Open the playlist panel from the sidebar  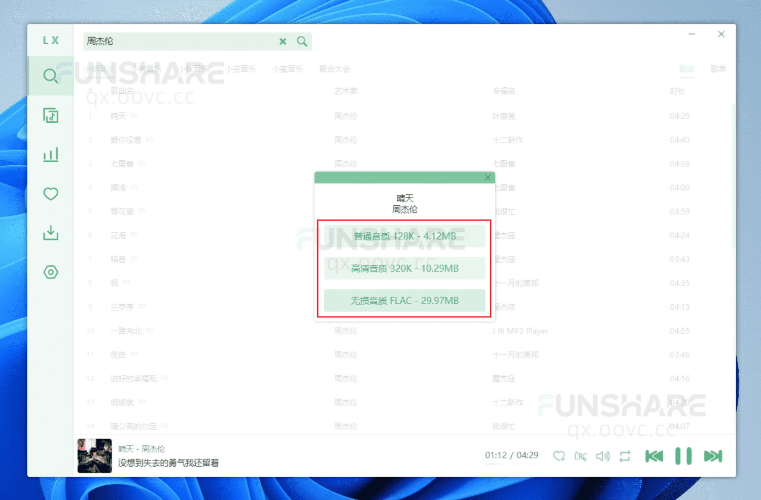pos(50,115)
